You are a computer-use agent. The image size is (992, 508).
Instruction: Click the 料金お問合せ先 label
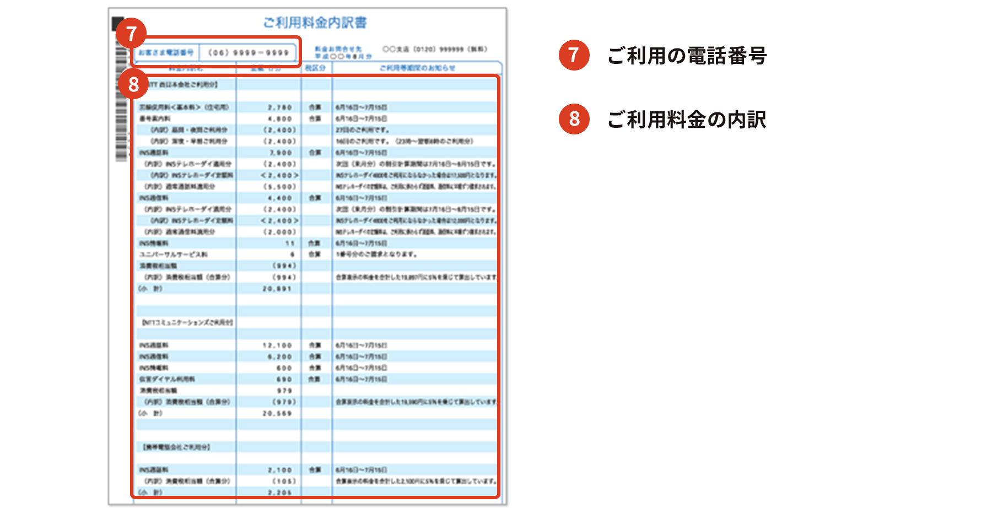338,49
